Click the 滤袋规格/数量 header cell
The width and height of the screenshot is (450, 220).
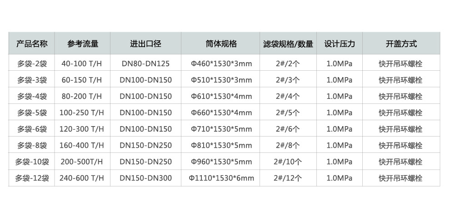[288, 44]
